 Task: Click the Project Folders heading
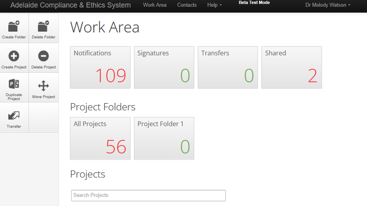point(103,107)
